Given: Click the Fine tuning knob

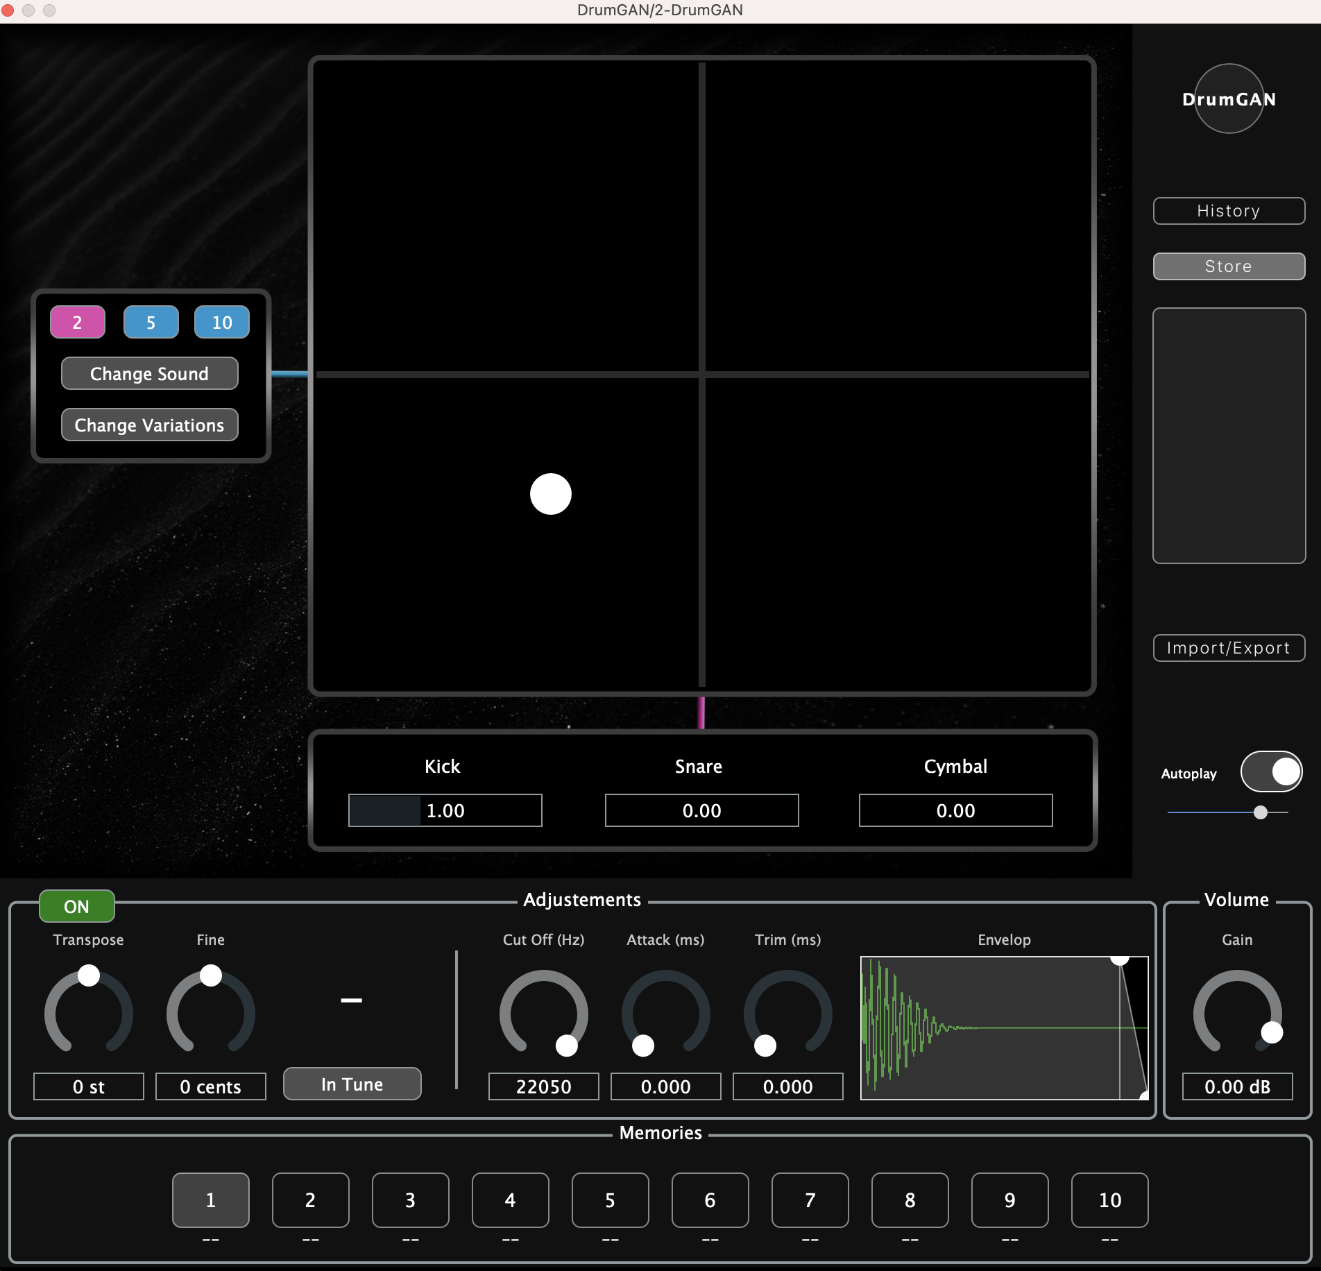Looking at the screenshot, I should (211, 1012).
